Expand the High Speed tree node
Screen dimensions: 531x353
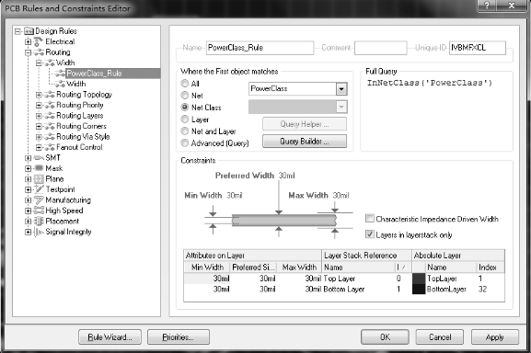coord(29,211)
